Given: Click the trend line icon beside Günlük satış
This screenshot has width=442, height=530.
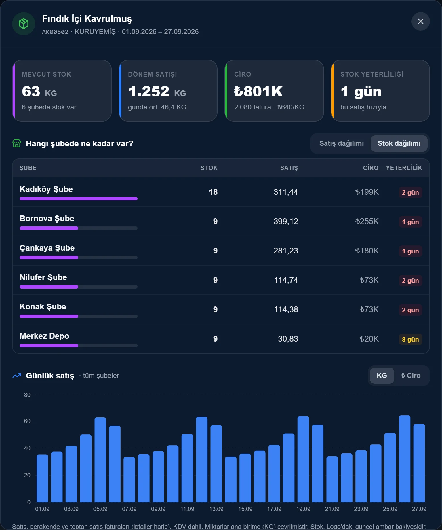Looking at the screenshot, I should pos(17,376).
